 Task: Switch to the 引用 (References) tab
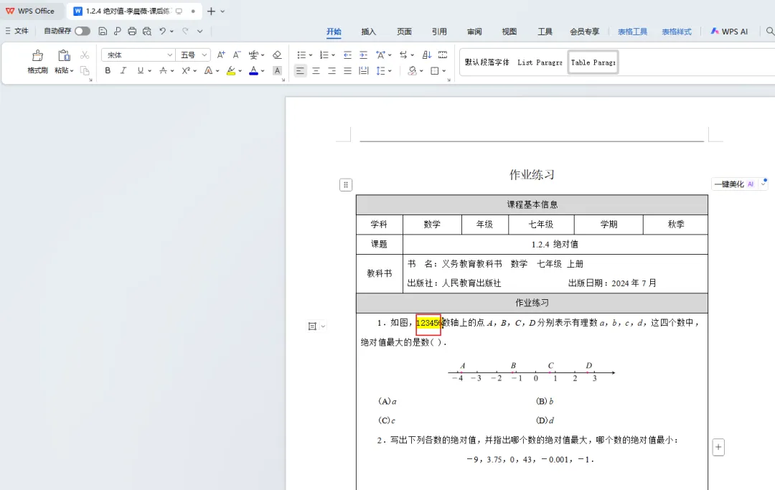point(439,32)
